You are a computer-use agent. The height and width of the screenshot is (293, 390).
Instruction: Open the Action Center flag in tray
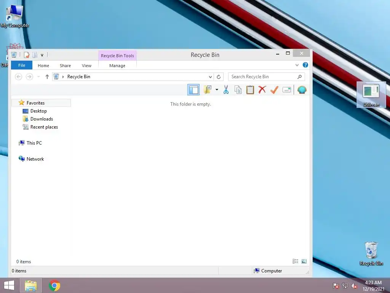tap(336, 285)
